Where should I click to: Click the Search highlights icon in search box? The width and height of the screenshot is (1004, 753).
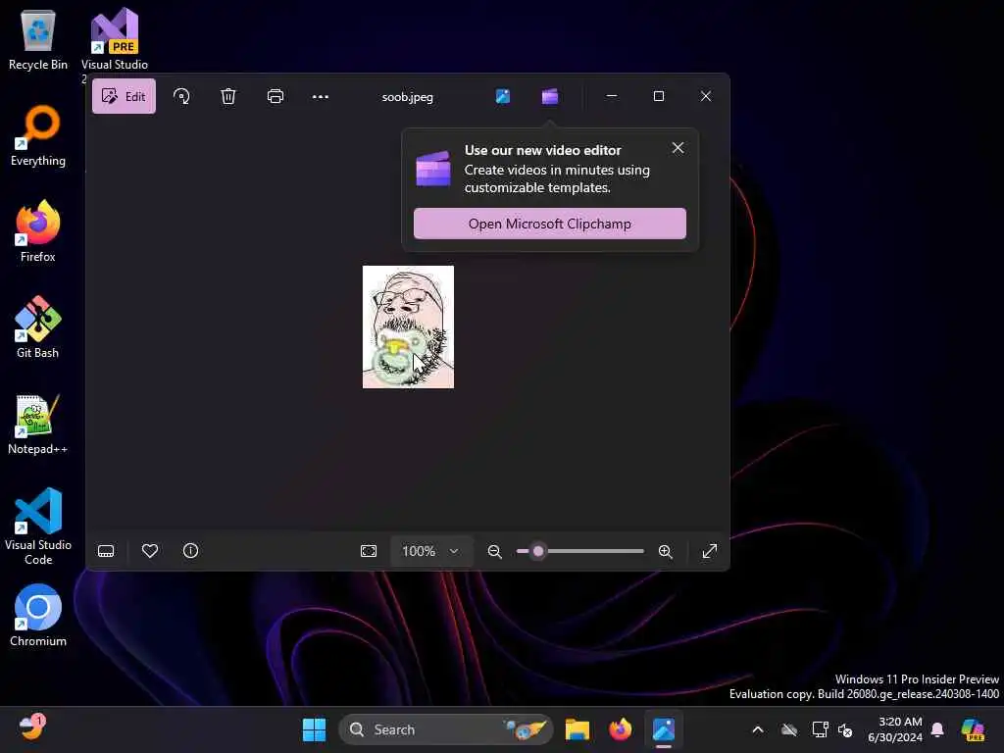pyautogui.click(x=527, y=729)
